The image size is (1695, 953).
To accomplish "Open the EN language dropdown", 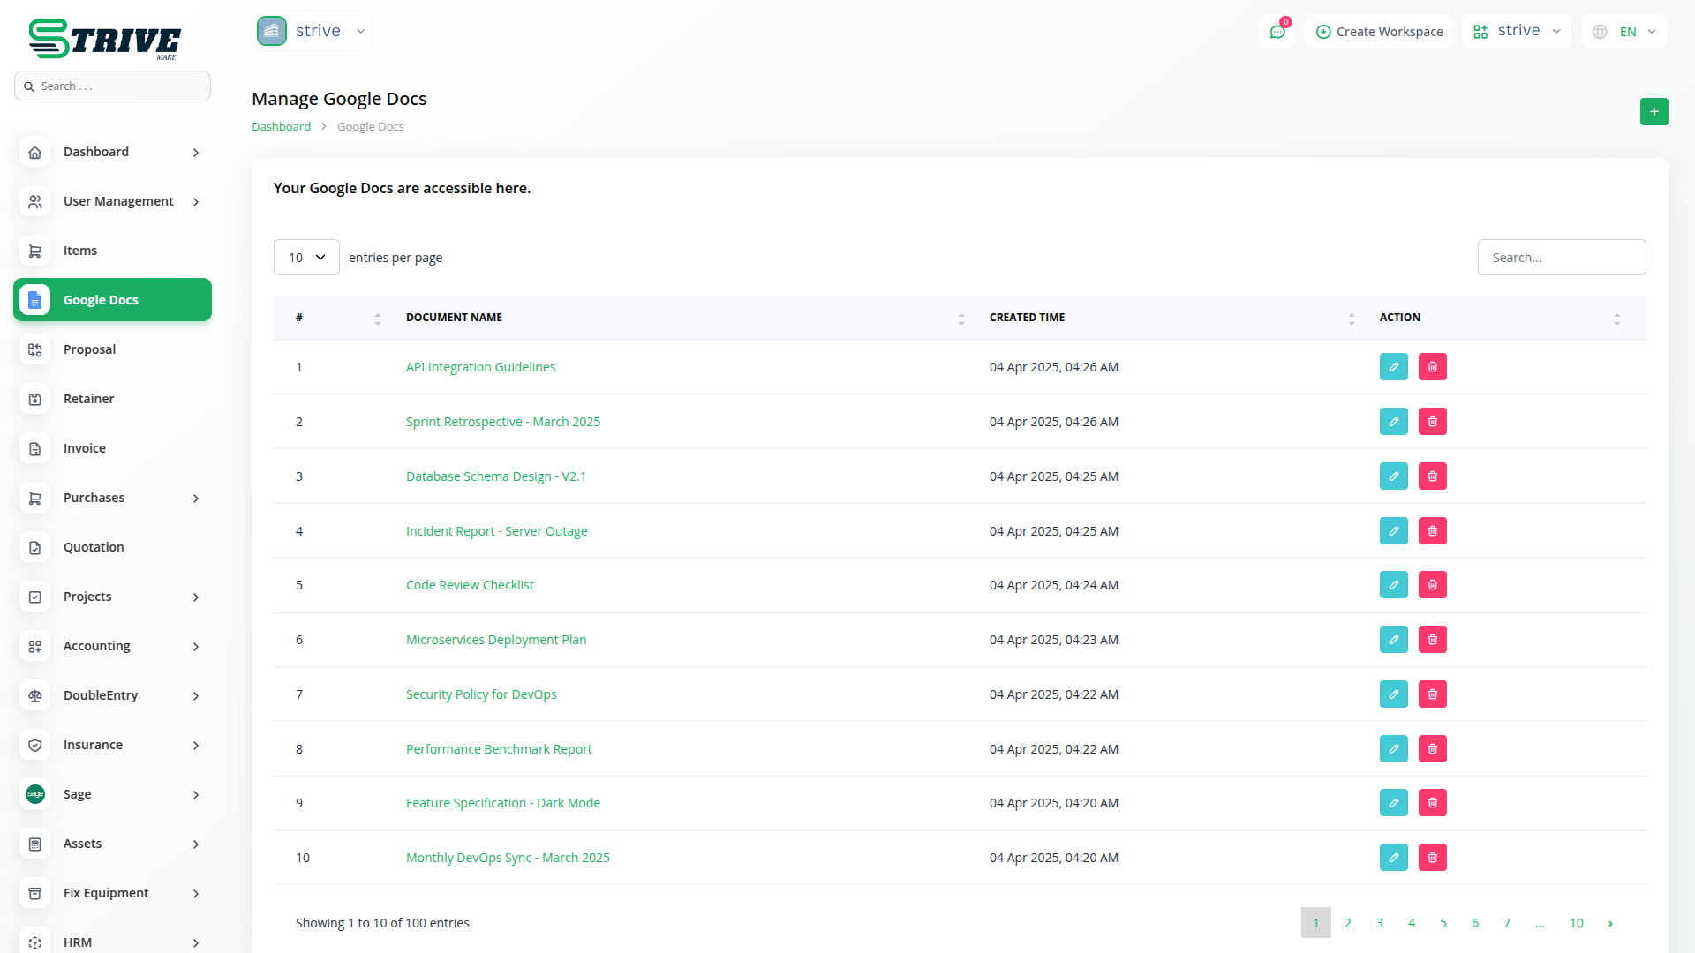I will [x=1625, y=32].
